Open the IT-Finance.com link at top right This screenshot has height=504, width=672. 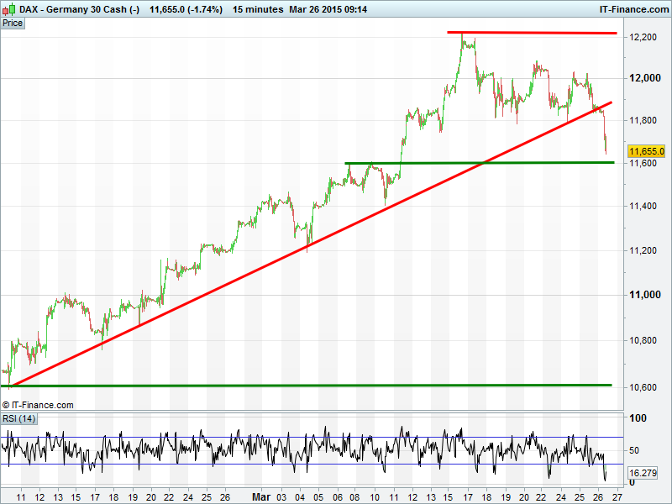pos(633,8)
